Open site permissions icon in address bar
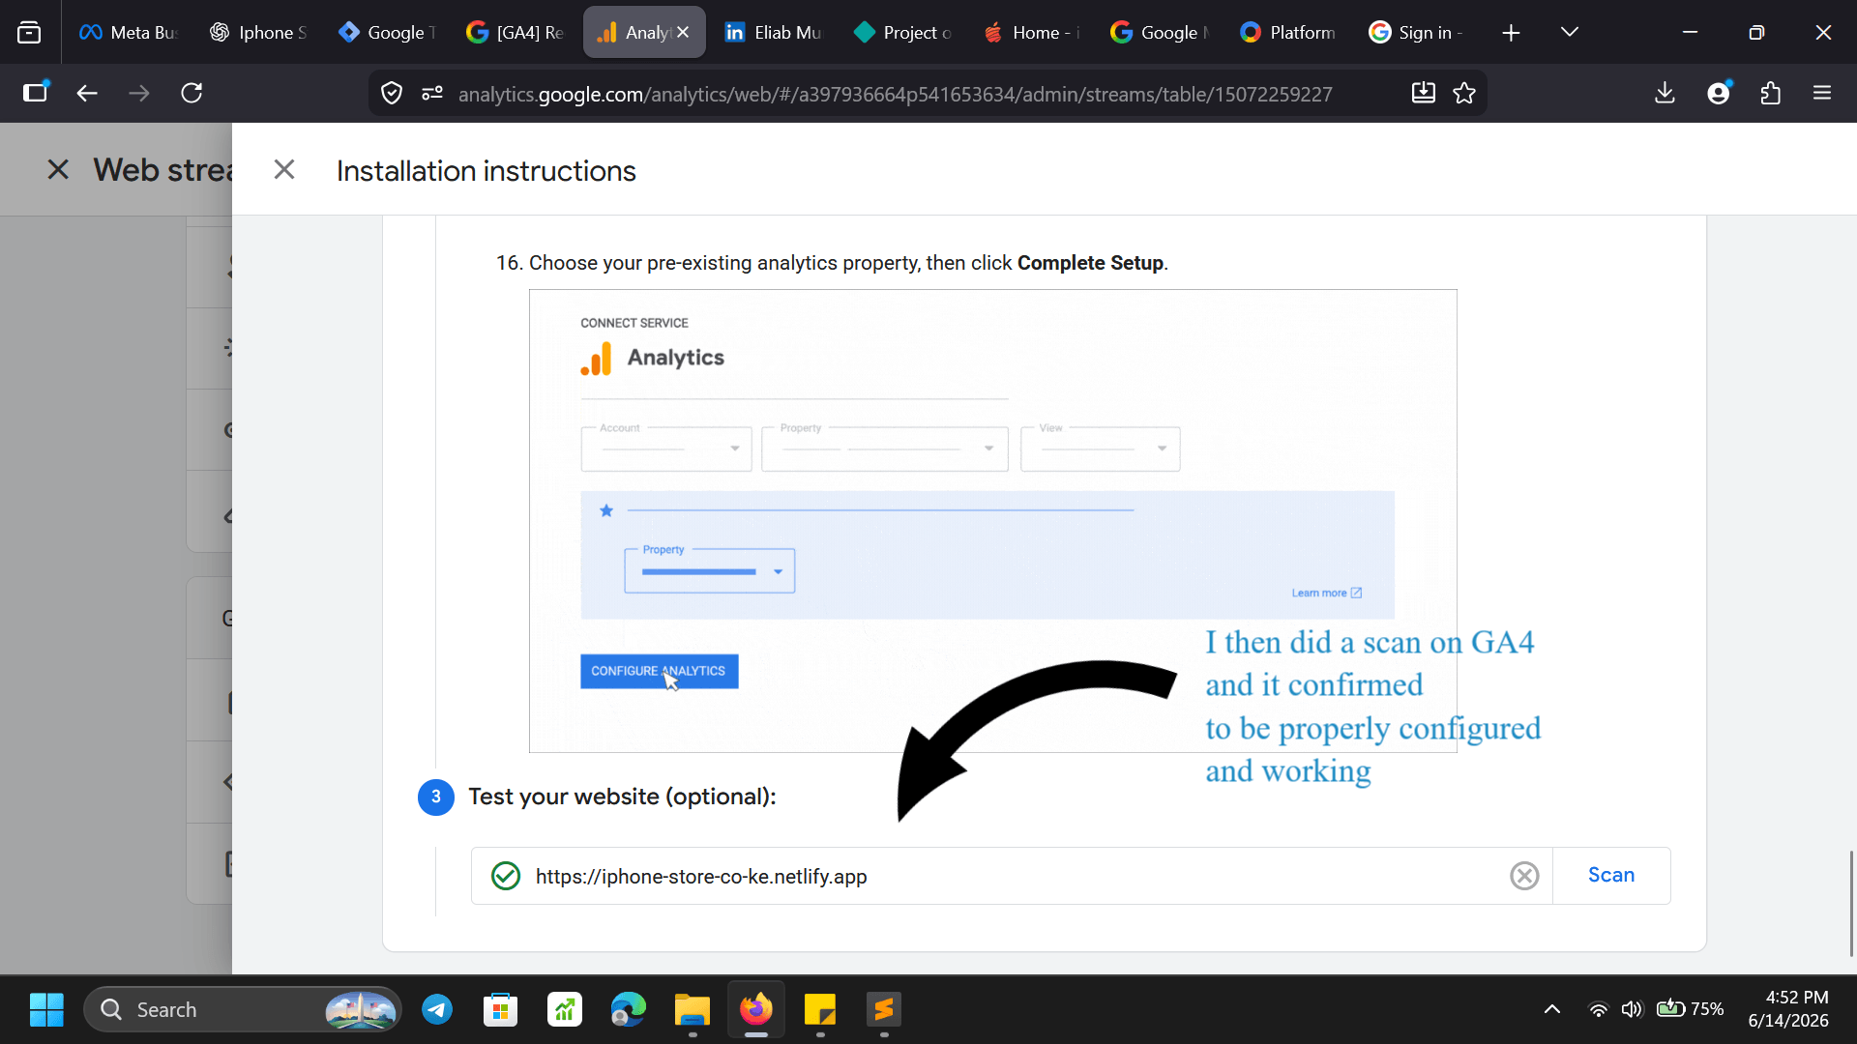Image resolution: width=1857 pixels, height=1044 pixels. click(432, 93)
